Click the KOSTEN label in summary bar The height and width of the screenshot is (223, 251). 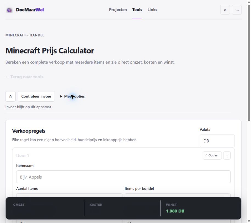[x=96, y=205]
